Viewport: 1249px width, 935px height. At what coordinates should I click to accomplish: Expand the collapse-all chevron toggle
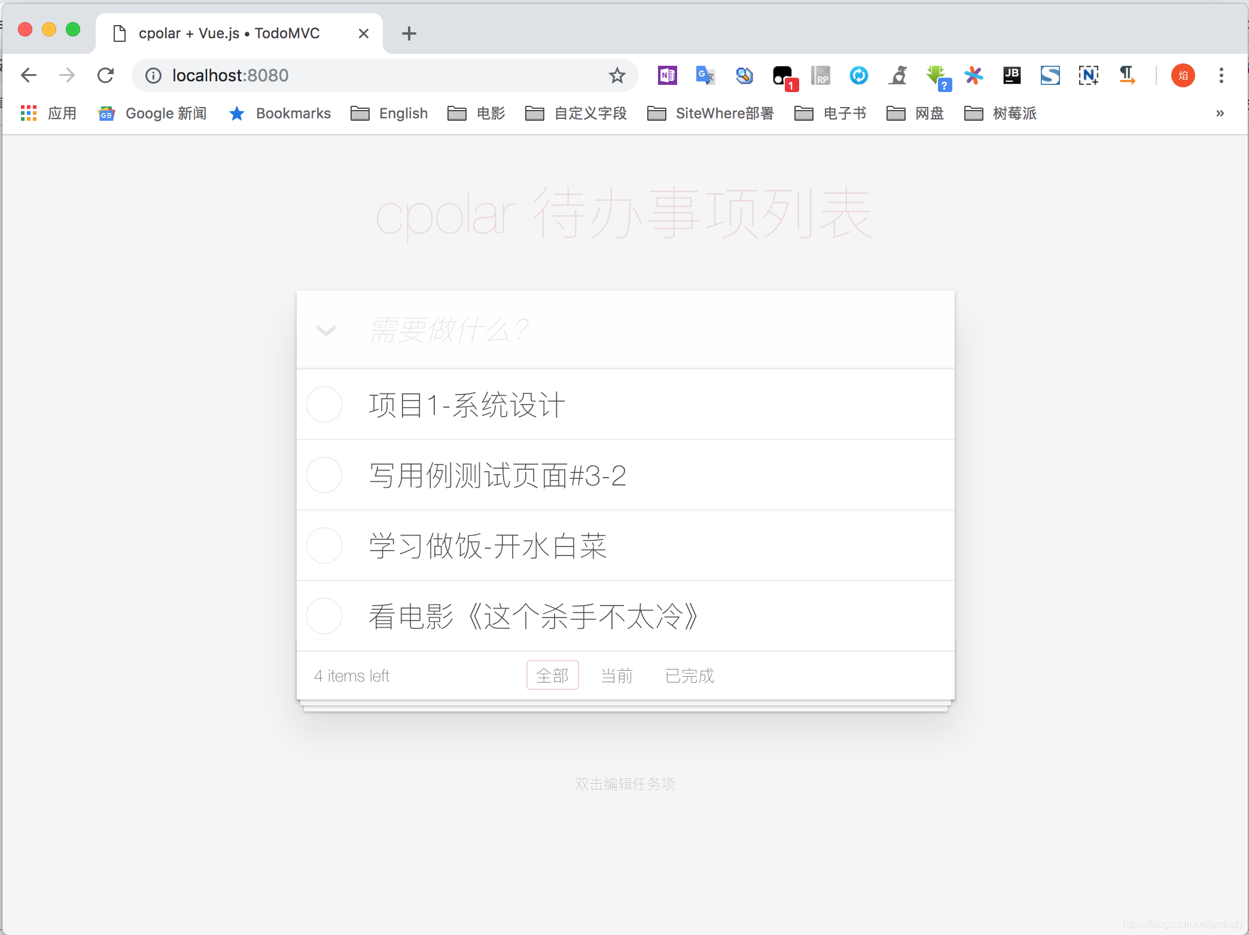tap(326, 329)
